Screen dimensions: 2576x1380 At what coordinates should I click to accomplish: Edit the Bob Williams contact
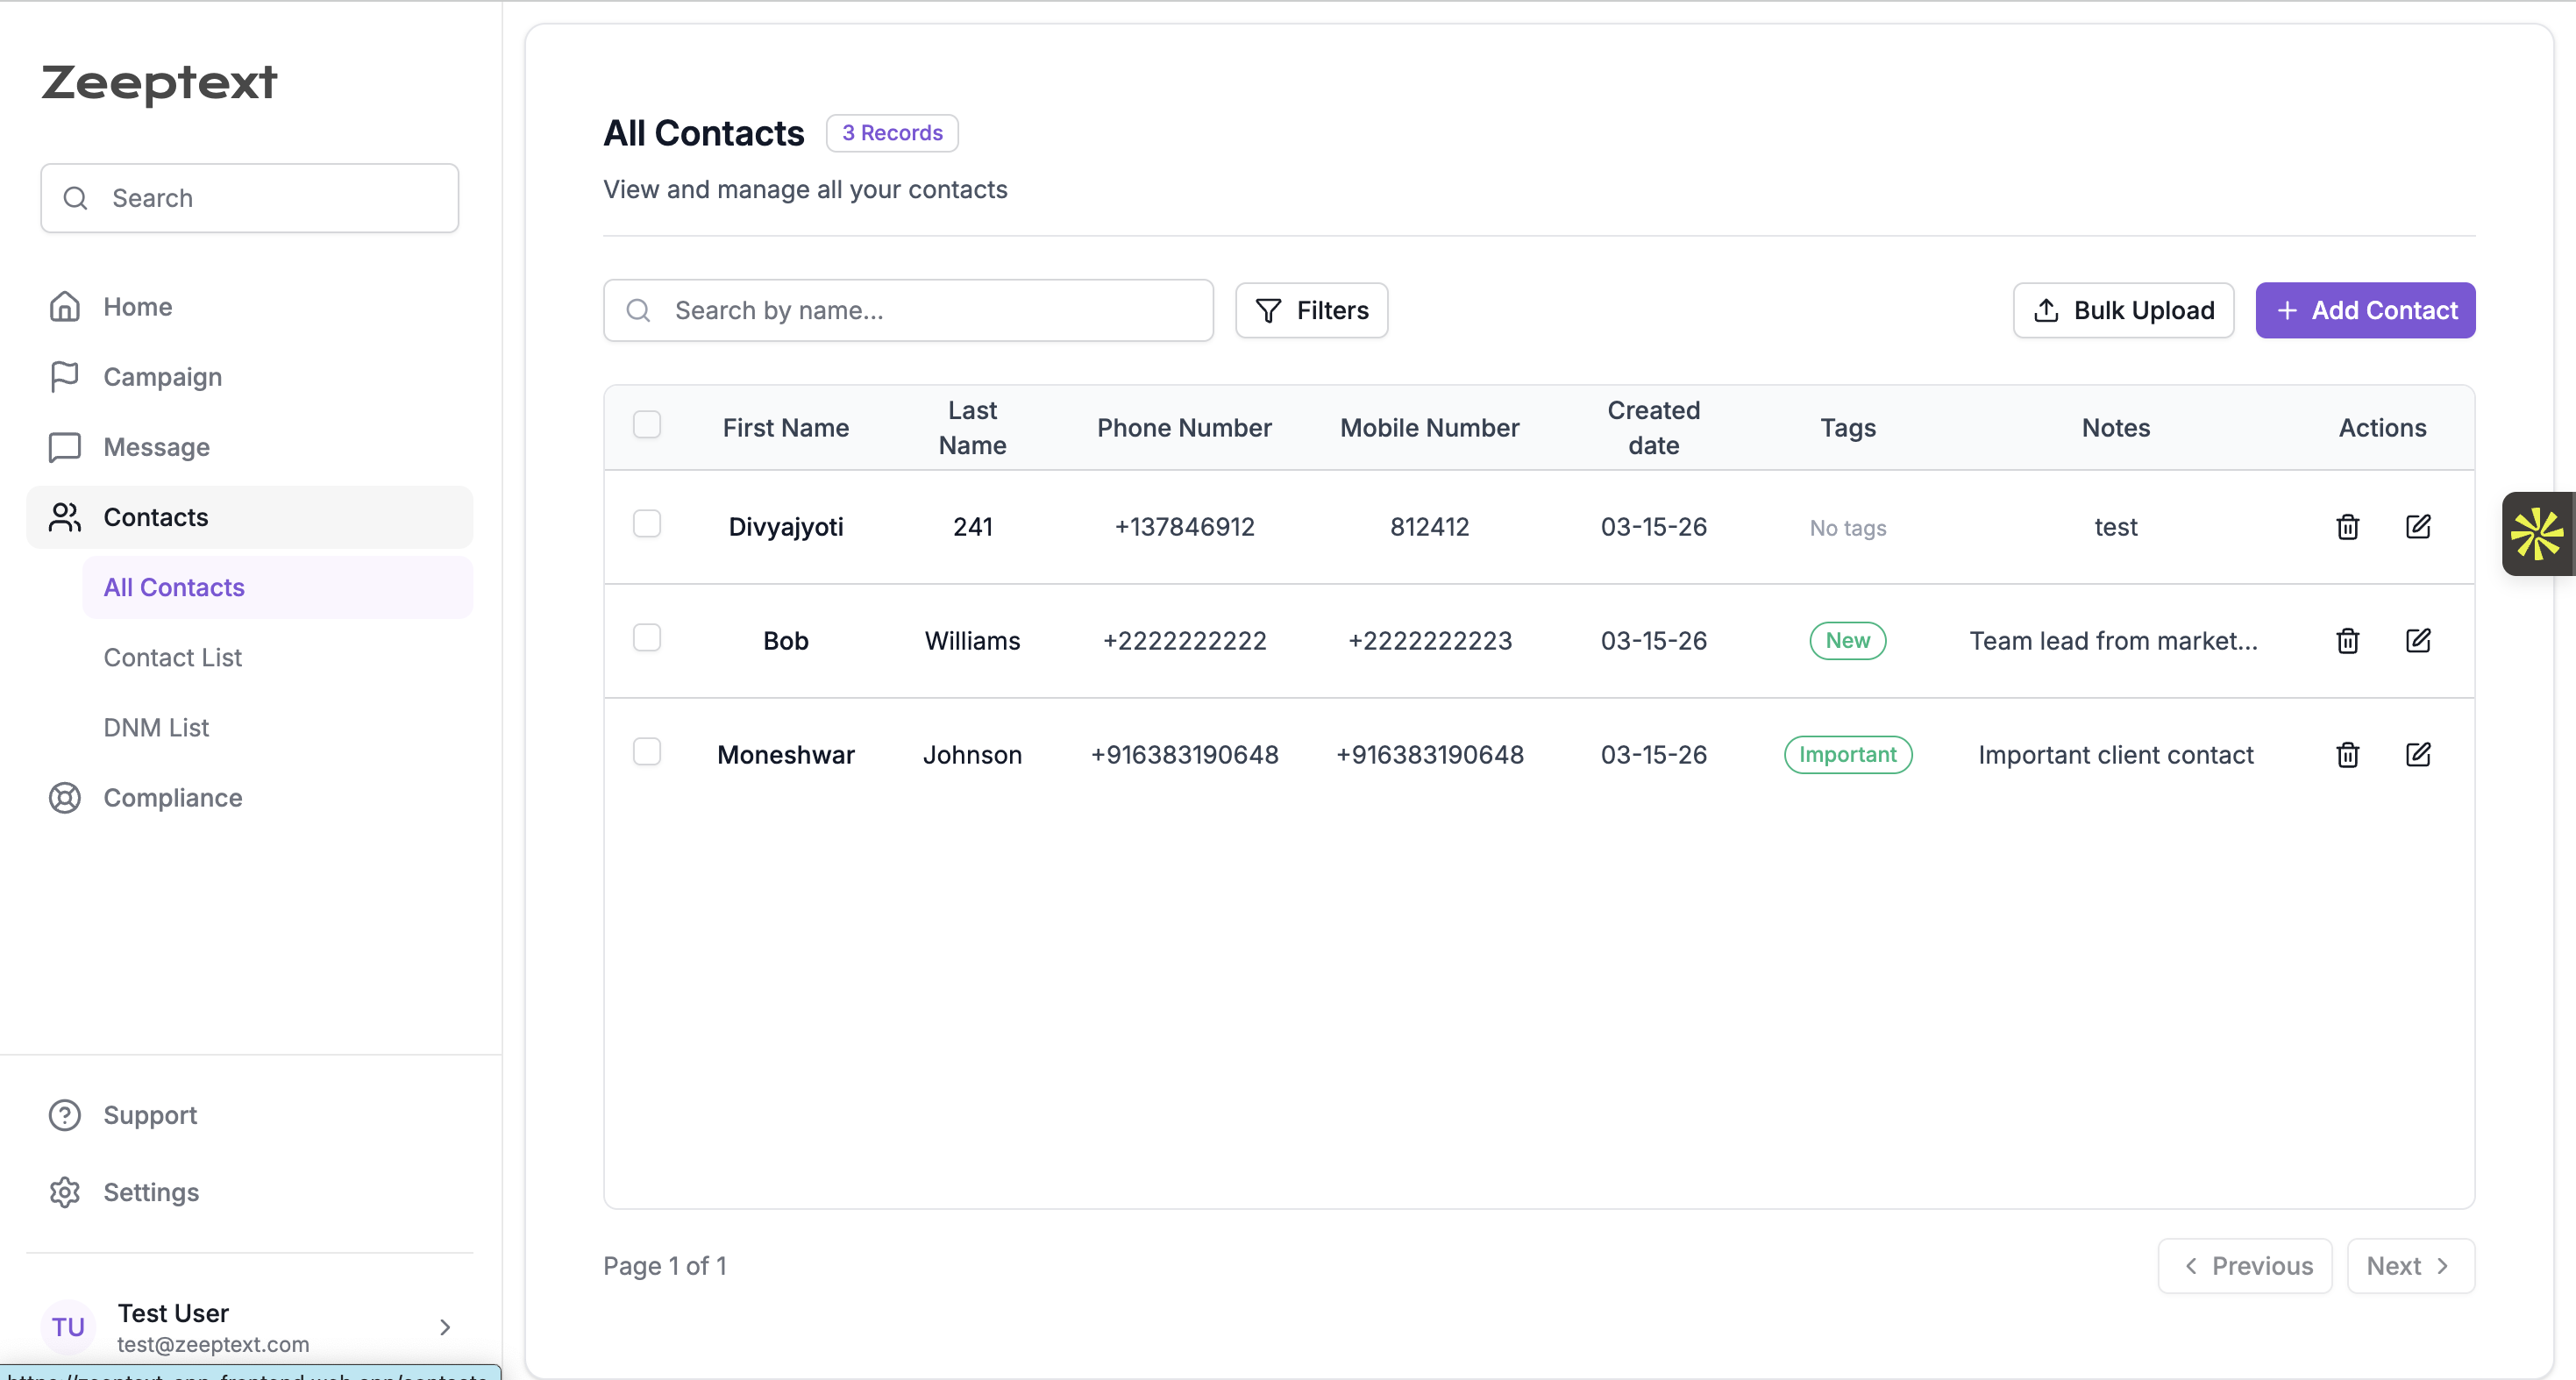2418,641
